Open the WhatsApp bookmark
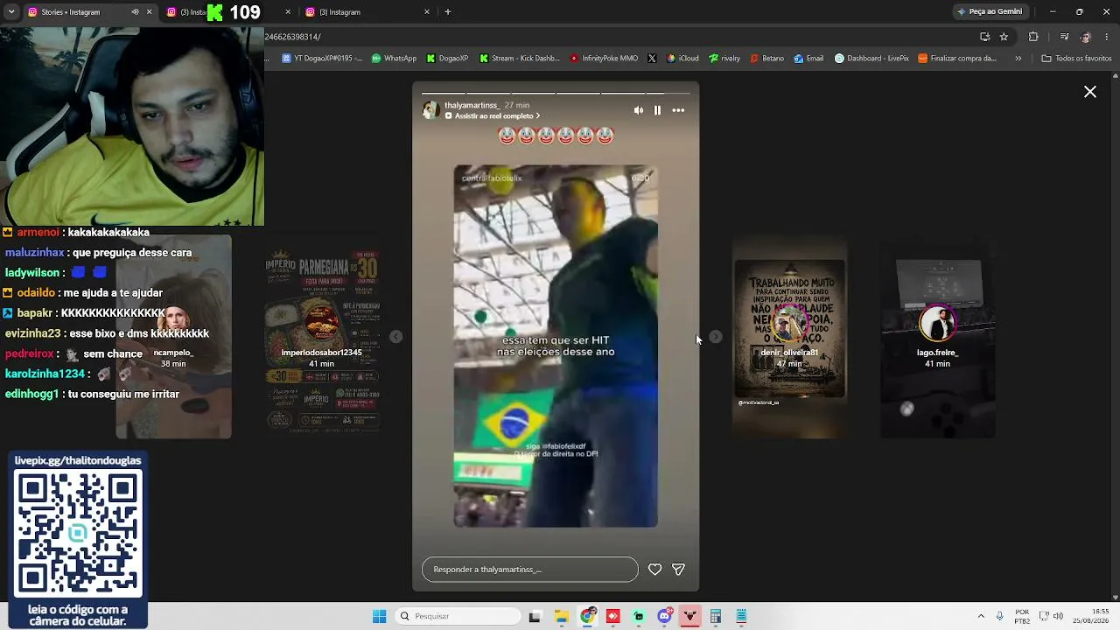This screenshot has width=1120, height=630. (394, 59)
